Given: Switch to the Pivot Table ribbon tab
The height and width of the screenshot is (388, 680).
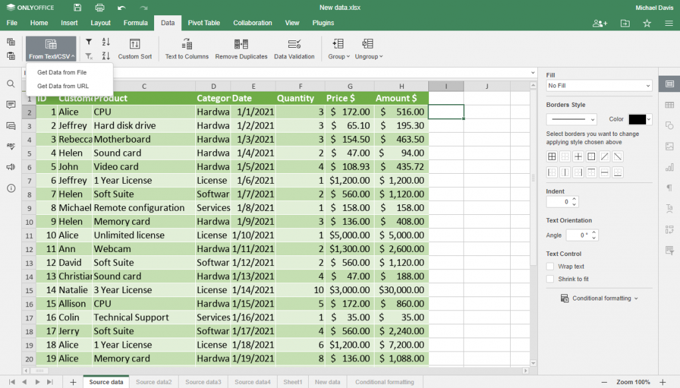Looking at the screenshot, I should [x=203, y=22].
